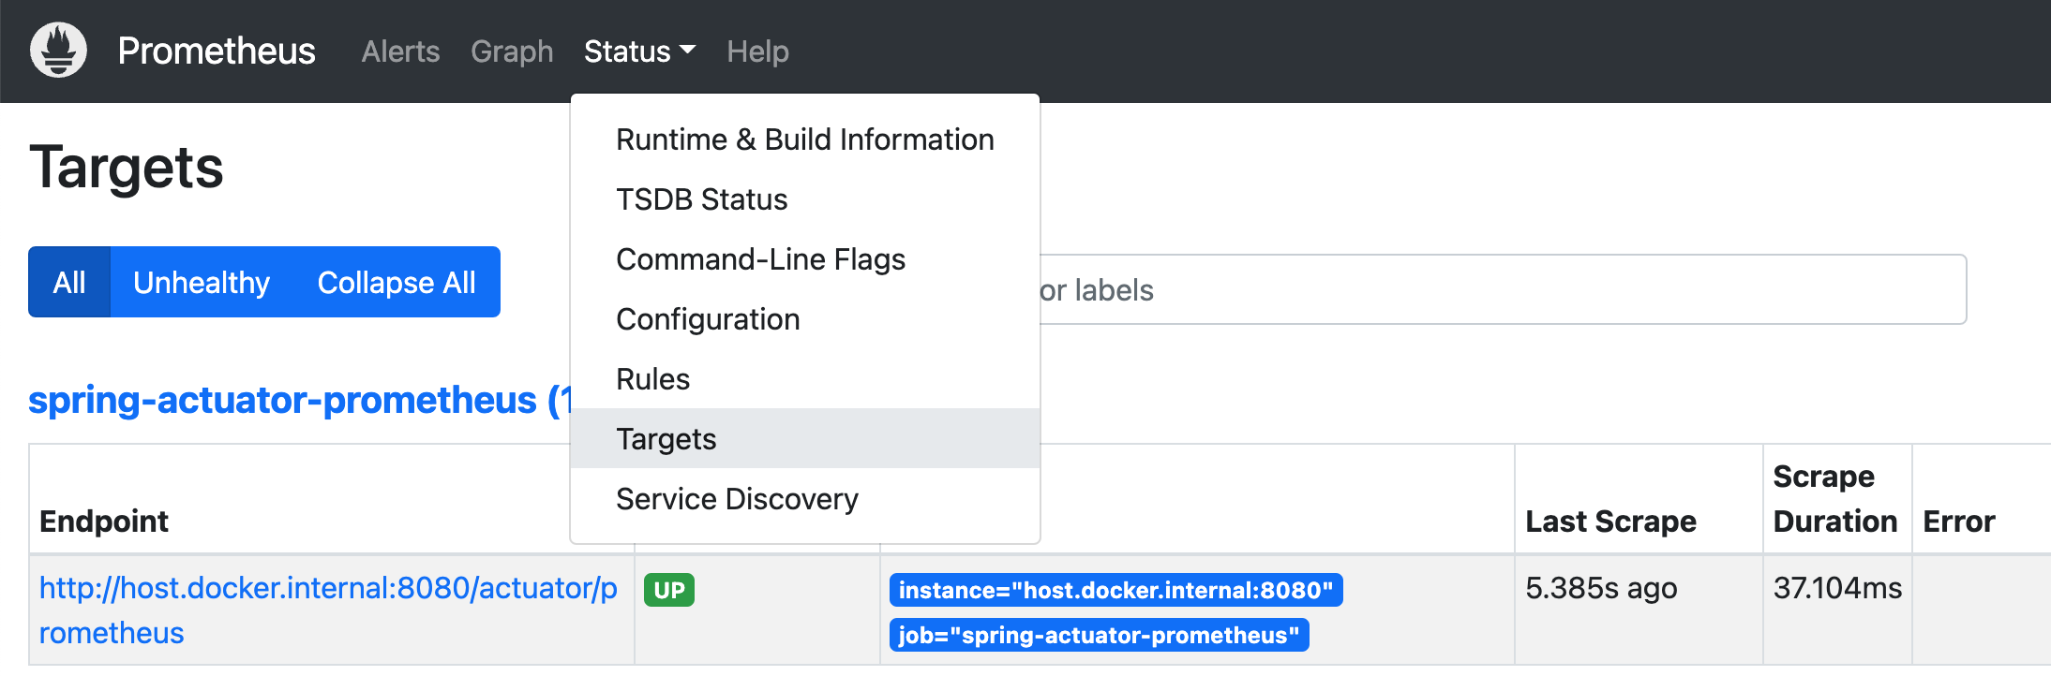Go to the Alerts page
2051x676 pixels.
coord(400,51)
